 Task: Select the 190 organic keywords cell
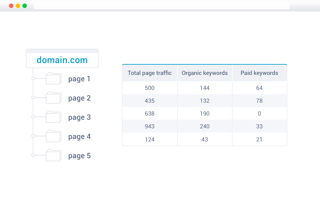point(205,113)
